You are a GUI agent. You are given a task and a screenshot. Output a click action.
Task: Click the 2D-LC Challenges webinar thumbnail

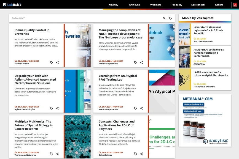point(162,137)
